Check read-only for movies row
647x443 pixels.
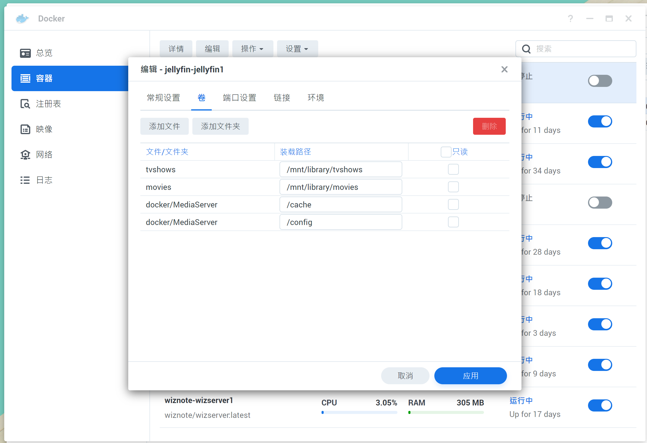pyautogui.click(x=453, y=187)
